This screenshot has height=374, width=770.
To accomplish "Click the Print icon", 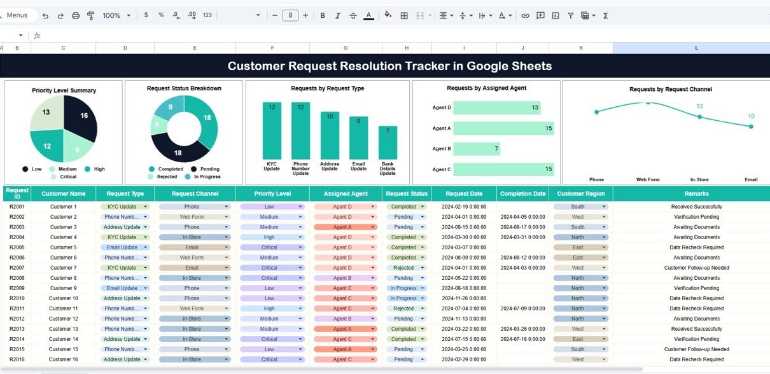I will [76, 15].
